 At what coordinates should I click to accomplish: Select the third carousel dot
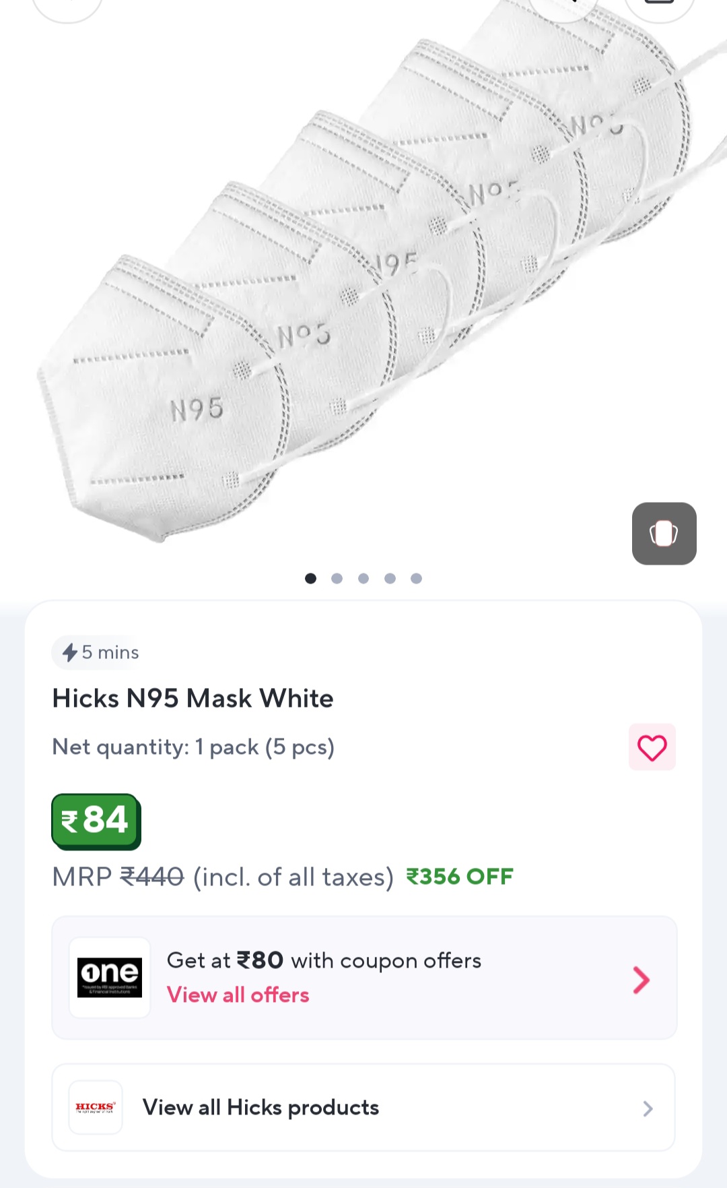click(363, 578)
